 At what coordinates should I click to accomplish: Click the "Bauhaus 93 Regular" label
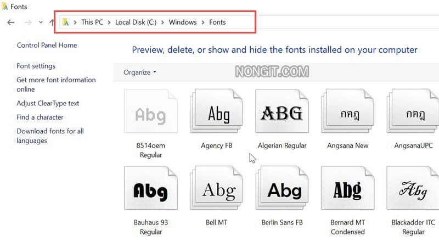point(151,227)
